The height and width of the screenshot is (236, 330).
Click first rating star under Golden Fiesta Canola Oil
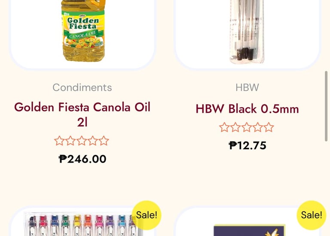tap(59, 141)
